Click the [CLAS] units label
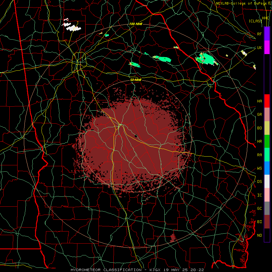The height and width of the screenshot is (272, 272). [x=255, y=21]
